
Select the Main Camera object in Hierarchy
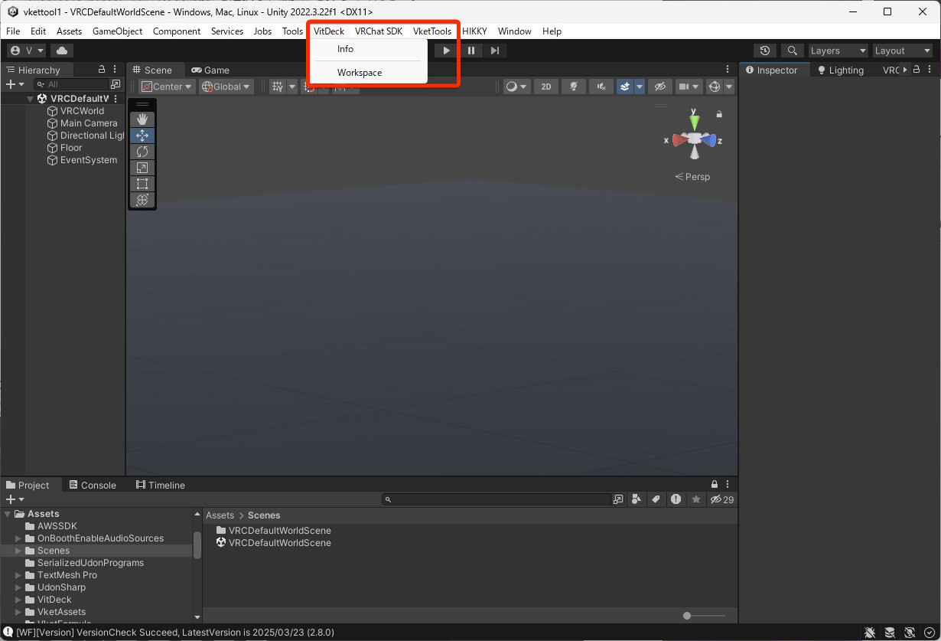(89, 123)
